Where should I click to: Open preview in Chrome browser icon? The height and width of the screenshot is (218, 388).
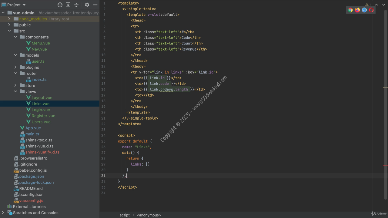click(x=350, y=10)
